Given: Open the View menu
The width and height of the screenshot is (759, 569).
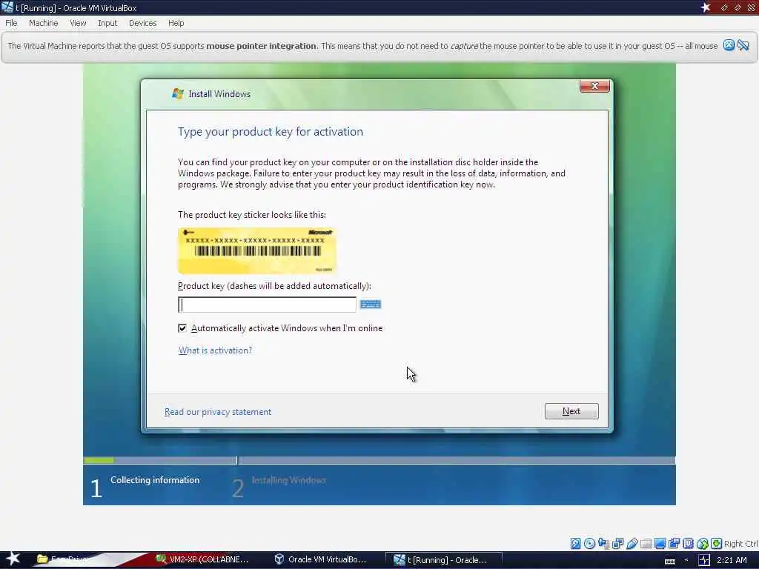Looking at the screenshot, I should point(77,23).
